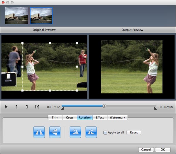
Task: Open the Trim tab
Action: (55, 118)
